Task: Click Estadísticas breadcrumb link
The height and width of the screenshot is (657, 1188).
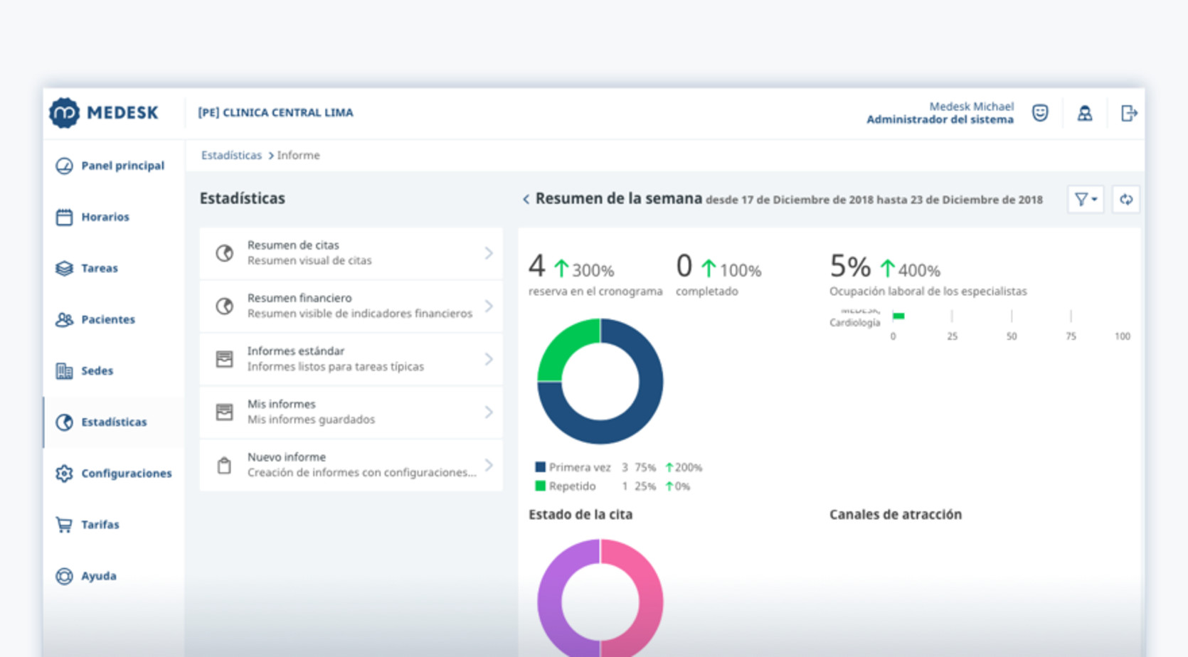Action: (x=231, y=155)
